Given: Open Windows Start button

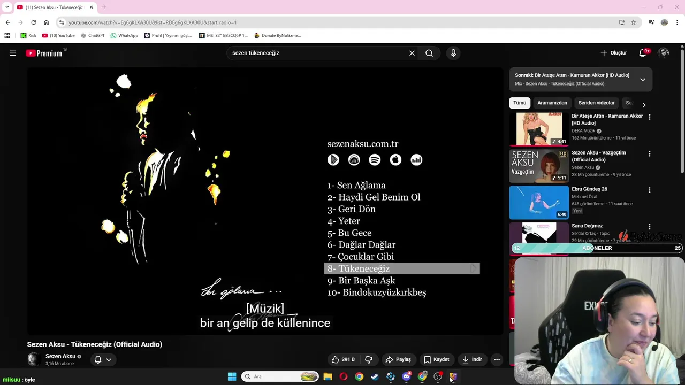Looking at the screenshot, I should [x=232, y=376].
